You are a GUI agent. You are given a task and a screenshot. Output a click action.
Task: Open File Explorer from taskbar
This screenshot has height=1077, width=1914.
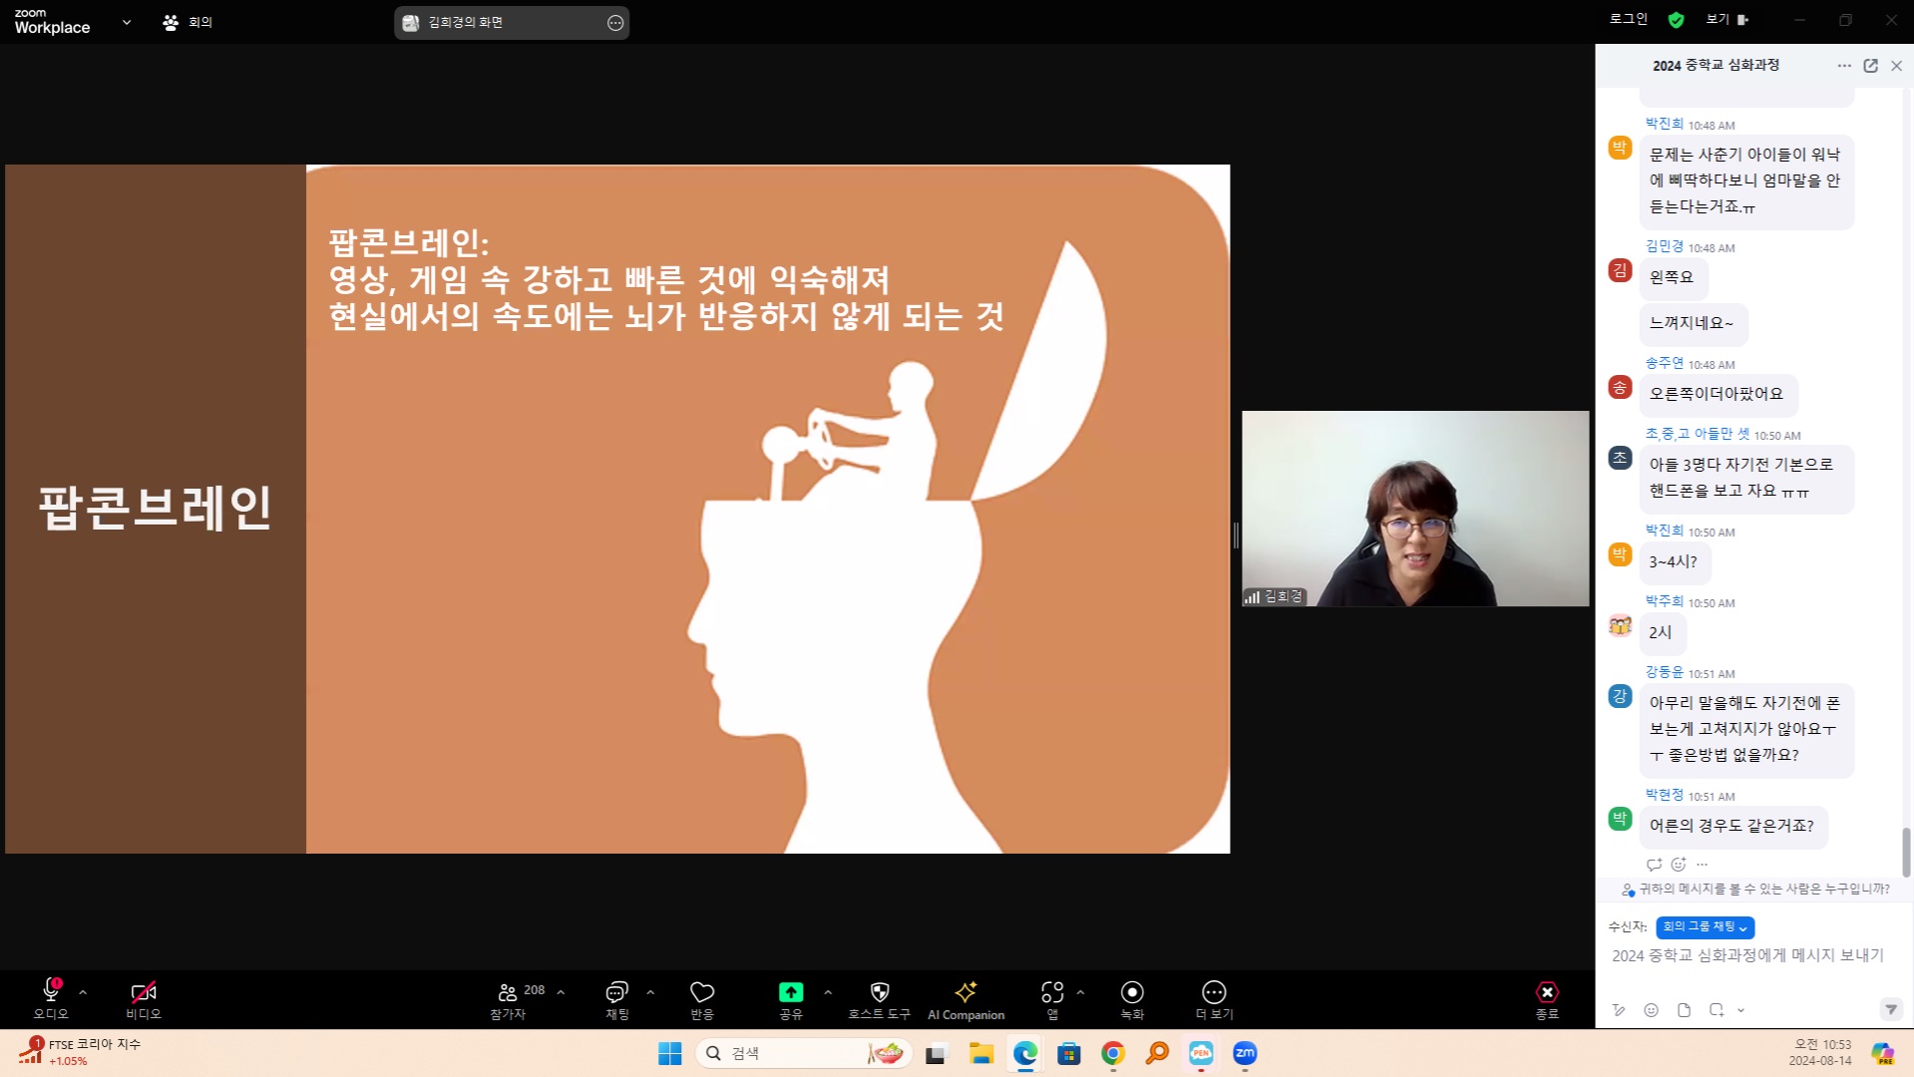(980, 1054)
